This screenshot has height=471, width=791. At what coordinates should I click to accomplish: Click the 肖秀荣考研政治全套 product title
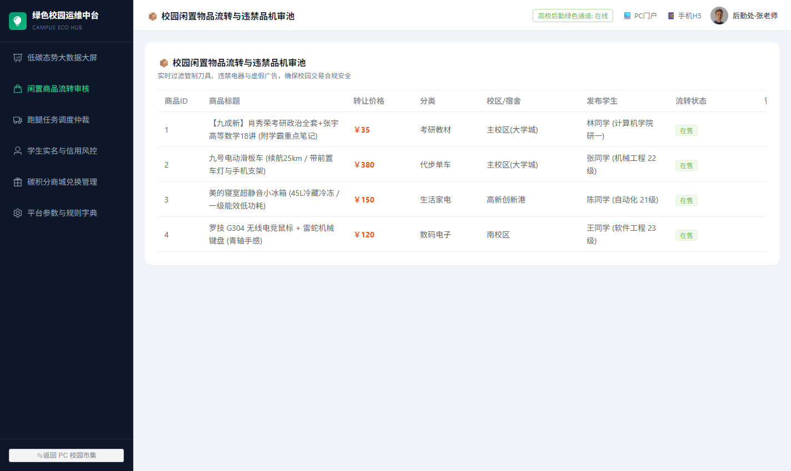[274, 129]
